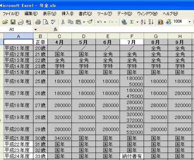The image size is (194, 160).
Task: Open the 書式(O) menu
Action: click(x=85, y=13)
